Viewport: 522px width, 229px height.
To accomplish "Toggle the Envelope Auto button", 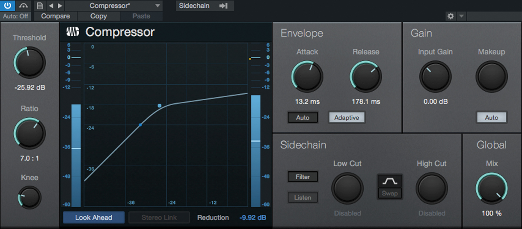I will coord(303,117).
